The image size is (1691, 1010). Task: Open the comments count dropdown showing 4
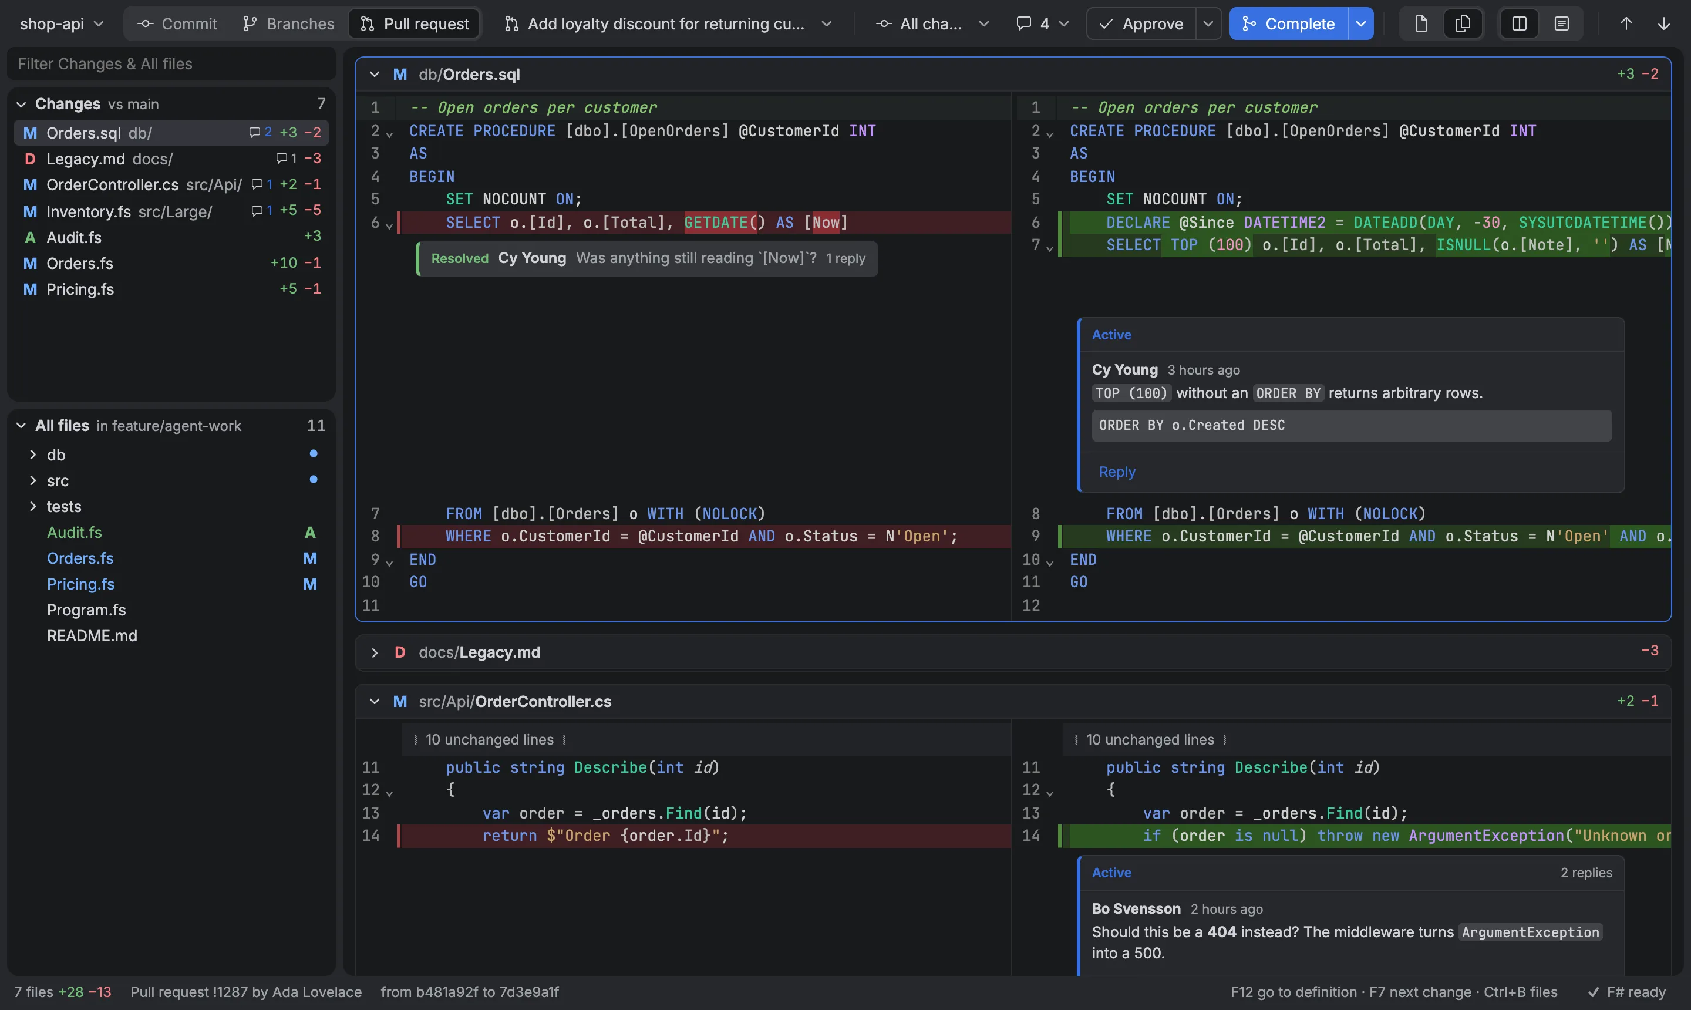[x=1042, y=24]
